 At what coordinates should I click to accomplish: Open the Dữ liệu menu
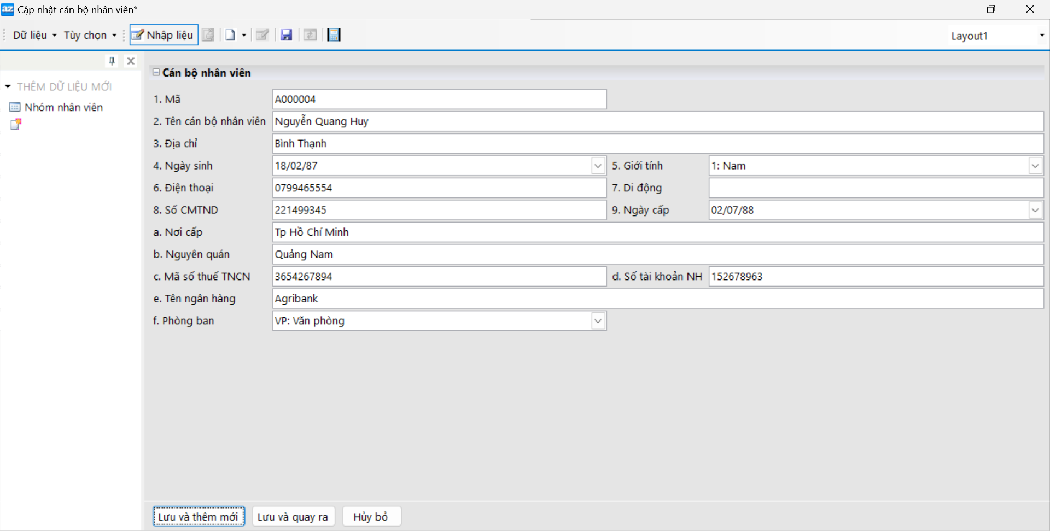coord(34,35)
